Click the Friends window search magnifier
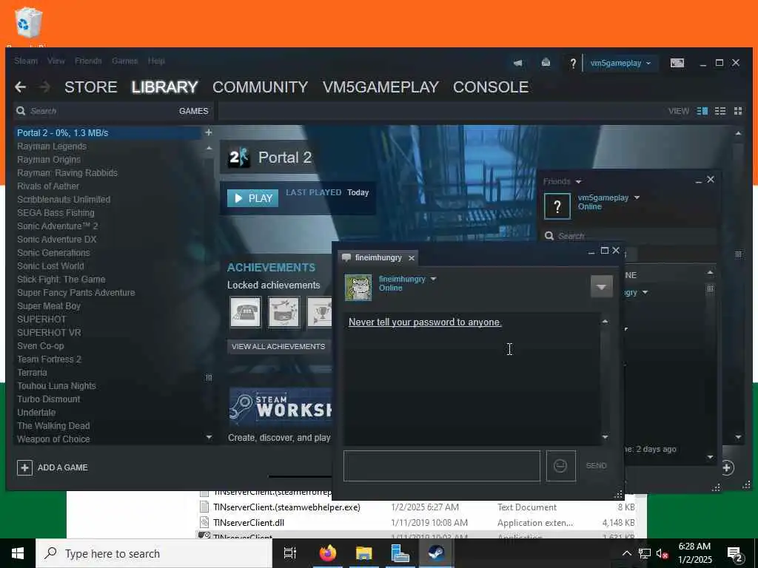This screenshot has height=568, width=758. coord(549,236)
